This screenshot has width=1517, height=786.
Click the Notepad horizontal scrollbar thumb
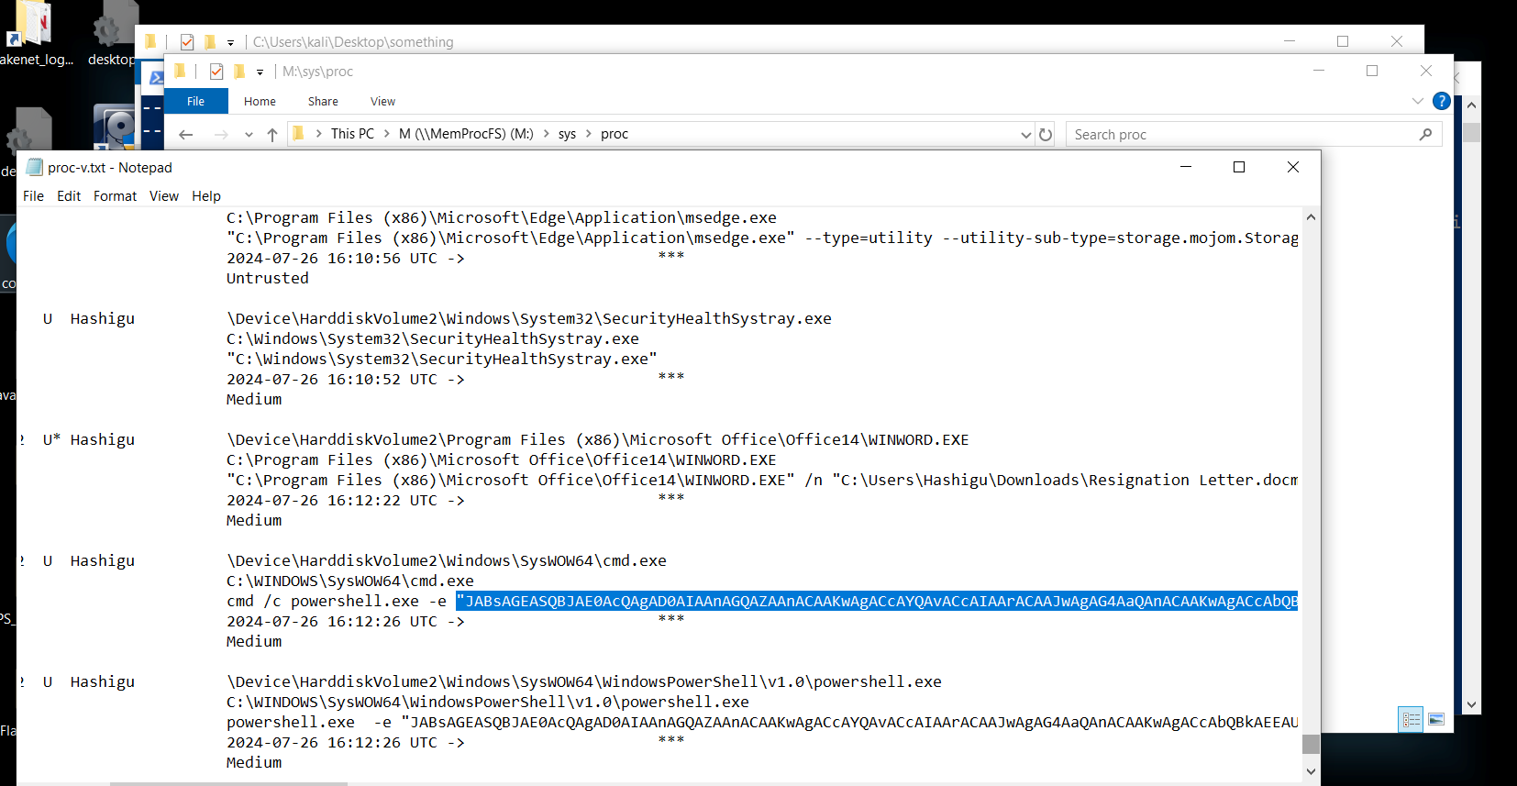tap(228, 784)
